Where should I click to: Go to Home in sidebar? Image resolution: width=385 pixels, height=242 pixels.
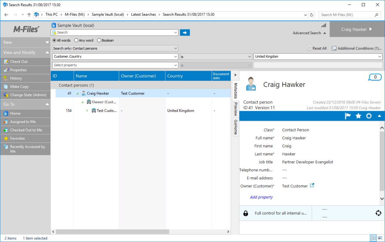[25, 113]
